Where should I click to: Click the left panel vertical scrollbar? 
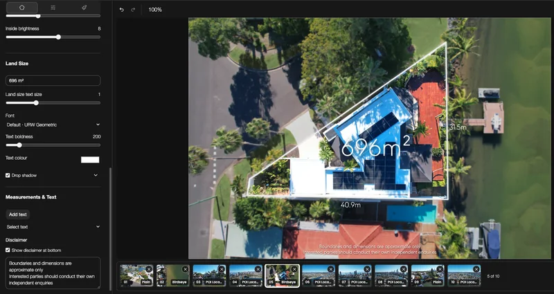click(x=111, y=230)
